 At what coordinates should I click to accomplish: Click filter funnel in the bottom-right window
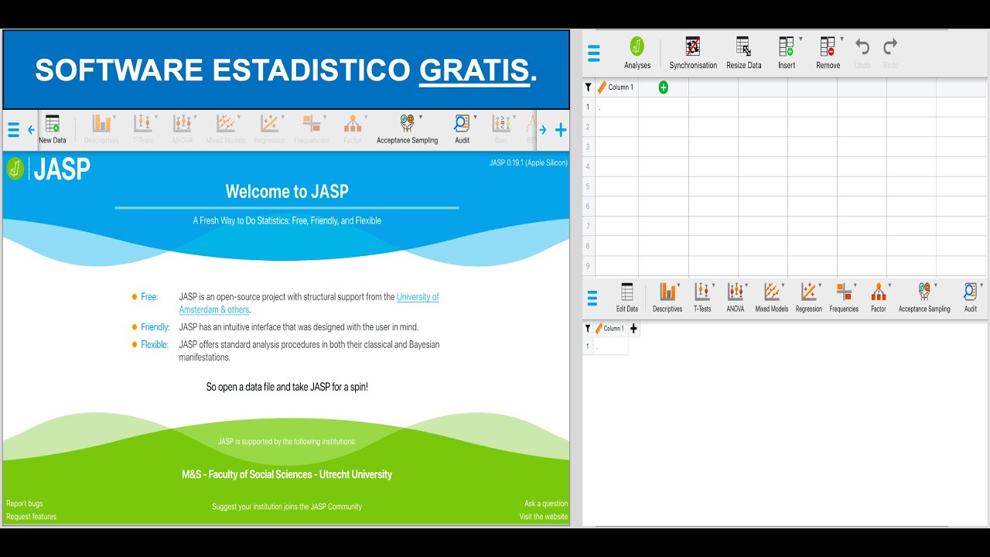click(x=588, y=329)
